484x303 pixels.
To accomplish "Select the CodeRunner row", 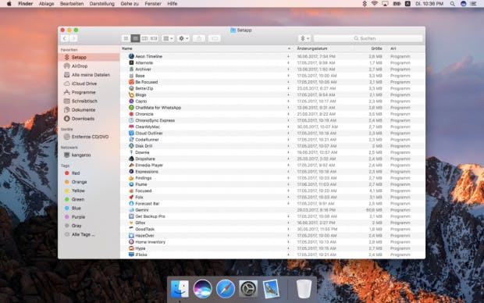I will click(x=272, y=140).
